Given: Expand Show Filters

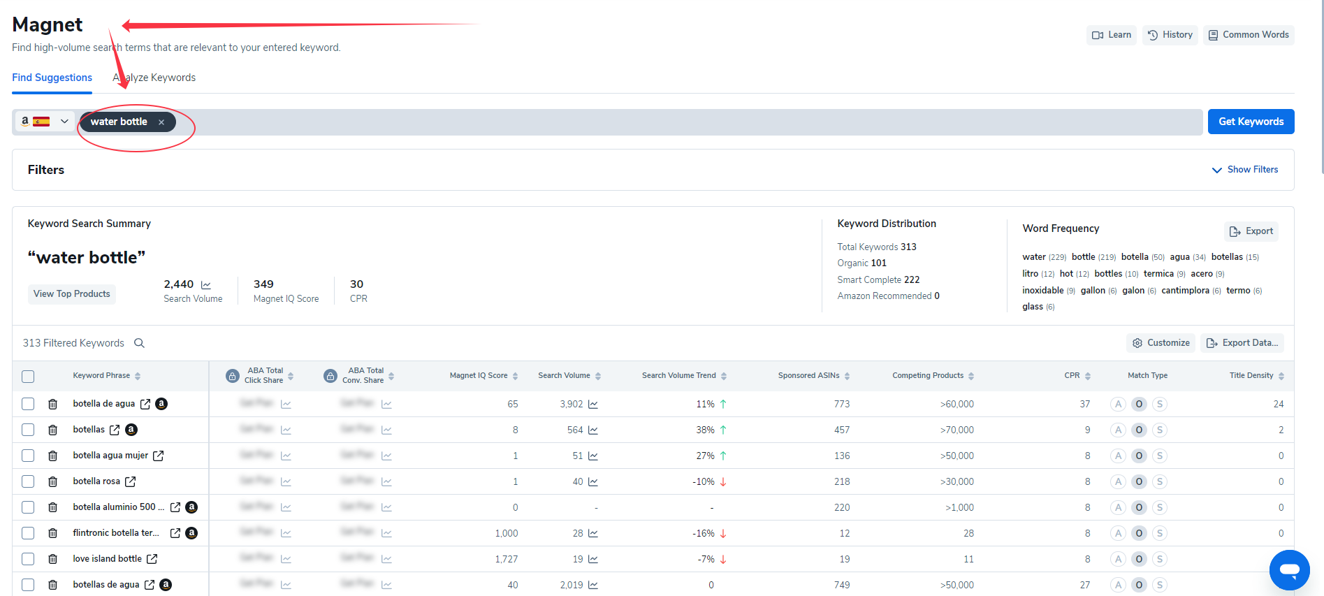Looking at the screenshot, I should click(x=1245, y=170).
